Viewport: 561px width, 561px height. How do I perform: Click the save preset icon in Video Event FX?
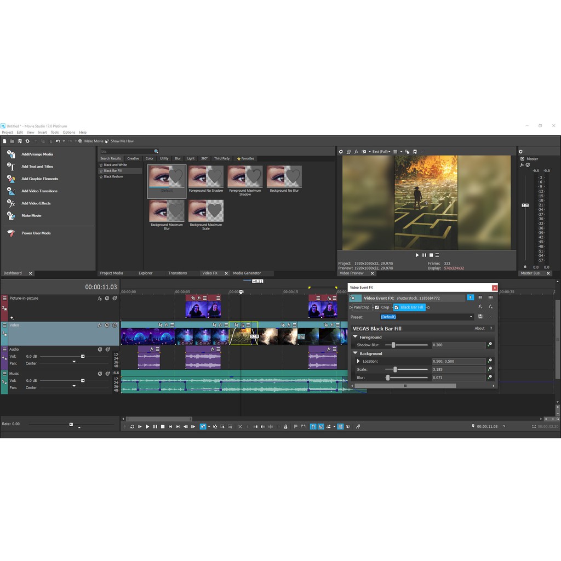tap(480, 316)
